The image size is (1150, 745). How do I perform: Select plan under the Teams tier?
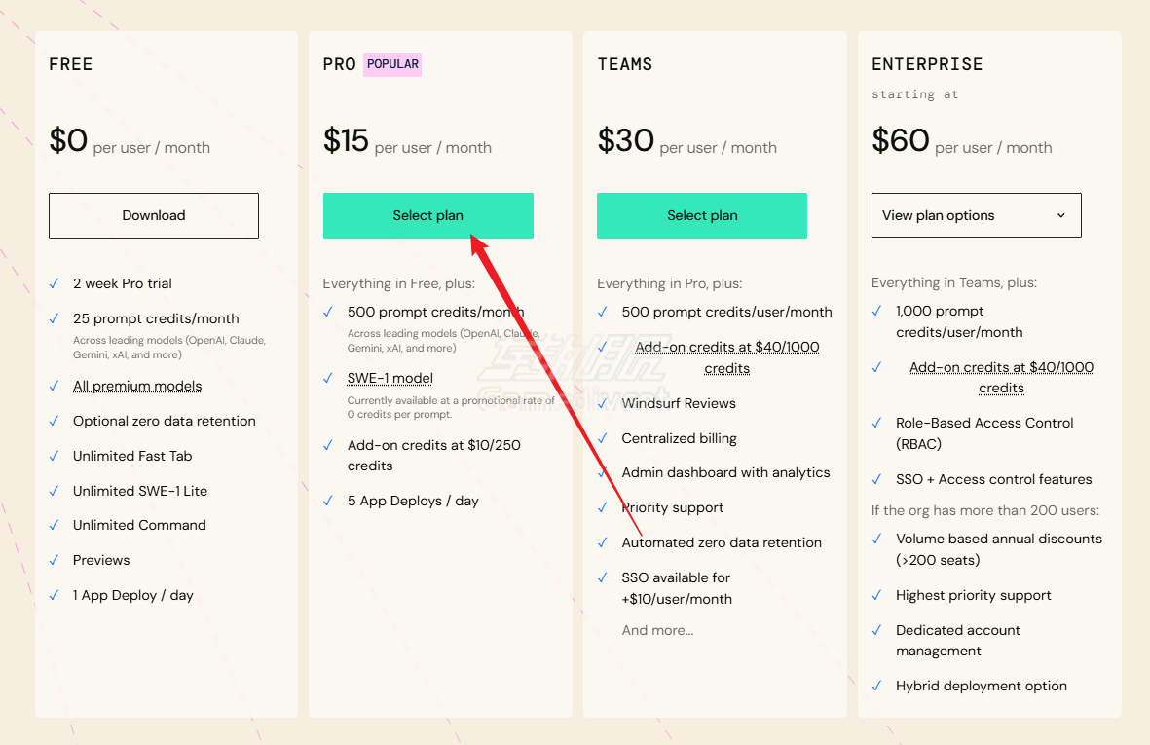[x=702, y=215]
